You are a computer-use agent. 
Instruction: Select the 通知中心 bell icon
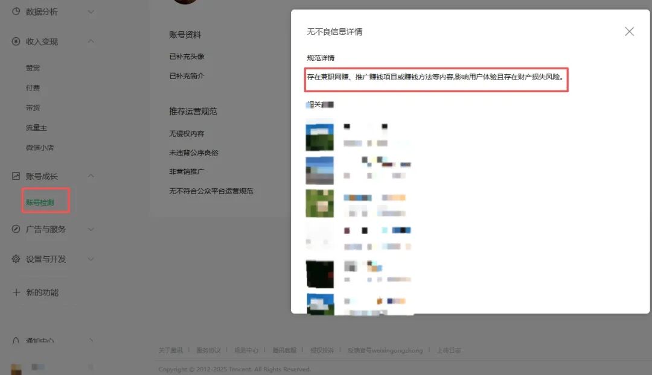(15, 340)
